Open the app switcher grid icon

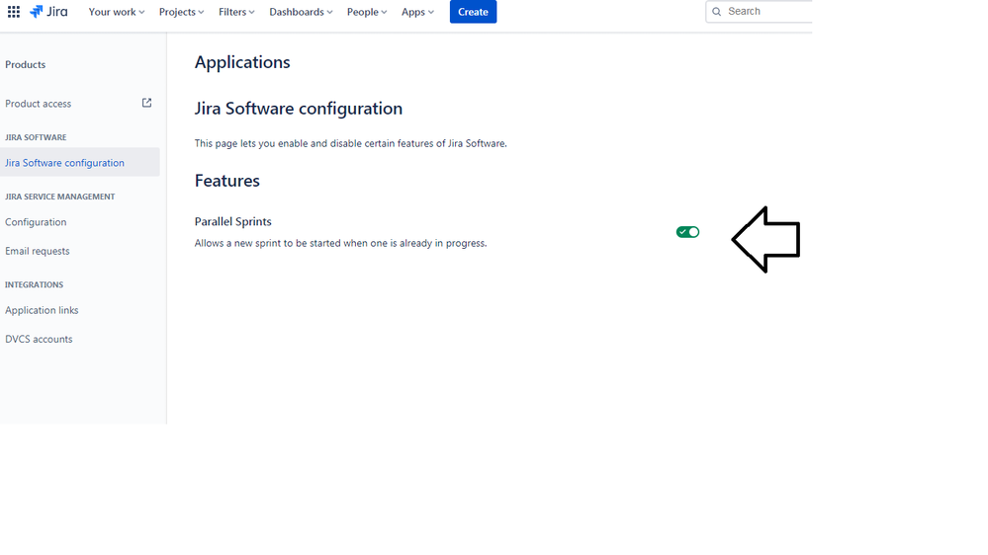click(13, 11)
